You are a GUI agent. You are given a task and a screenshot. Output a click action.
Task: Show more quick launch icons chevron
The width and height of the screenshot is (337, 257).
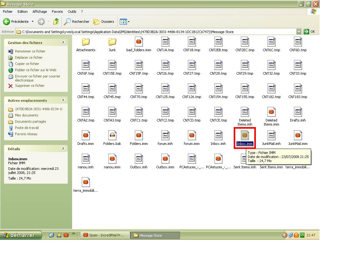[x=74, y=234]
